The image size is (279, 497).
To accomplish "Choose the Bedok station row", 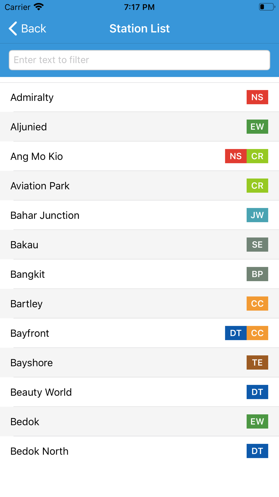I will (139, 422).
